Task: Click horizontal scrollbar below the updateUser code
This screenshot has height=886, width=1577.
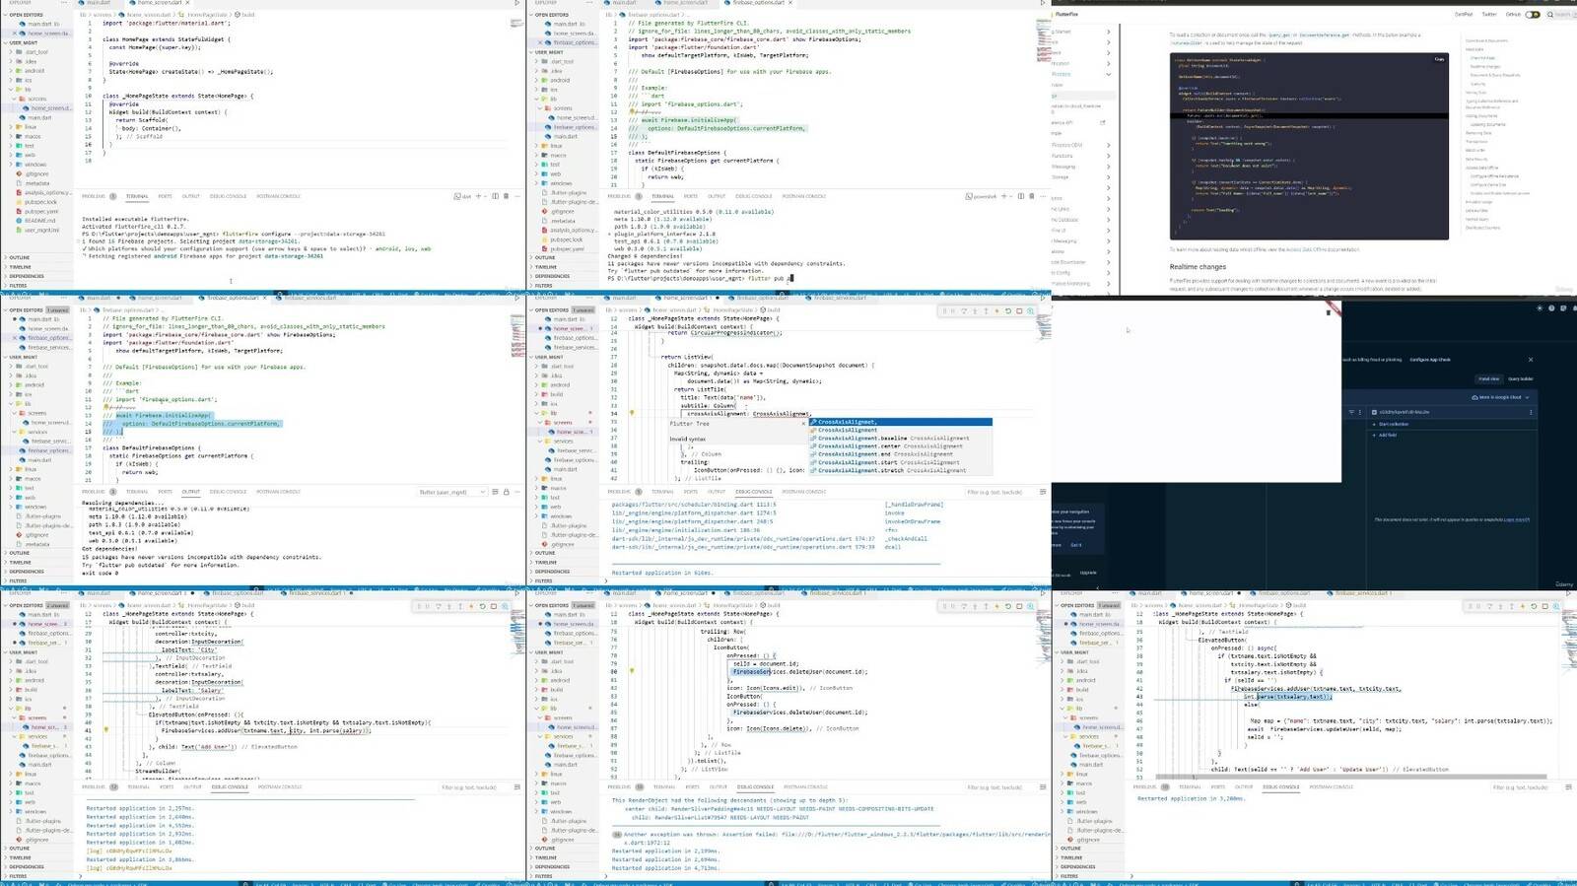Action: point(1351,777)
